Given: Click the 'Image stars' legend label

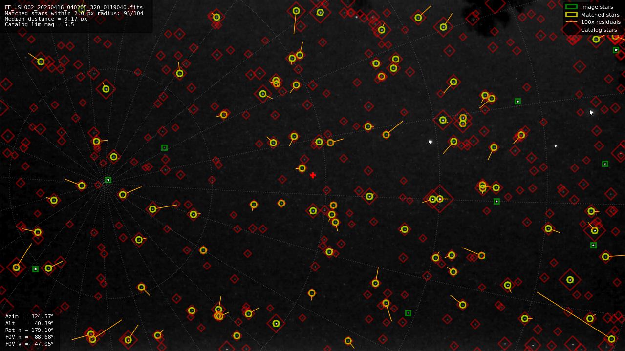Looking at the screenshot, I should pos(597,7).
